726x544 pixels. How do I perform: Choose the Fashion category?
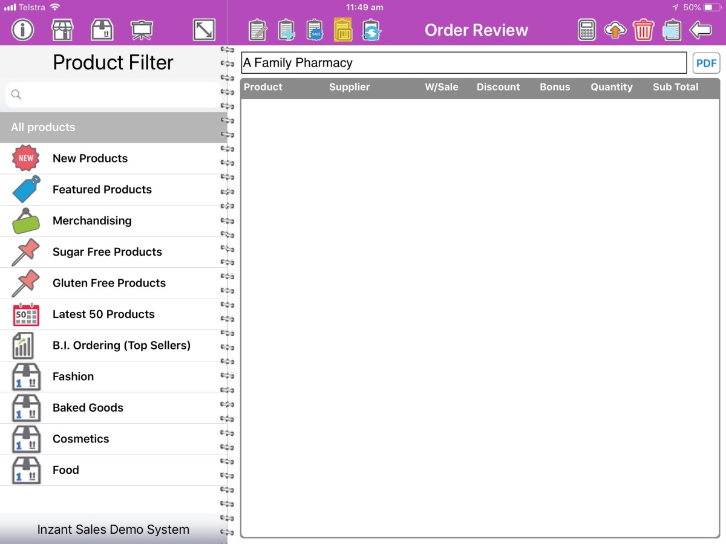(x=113, y=377)
